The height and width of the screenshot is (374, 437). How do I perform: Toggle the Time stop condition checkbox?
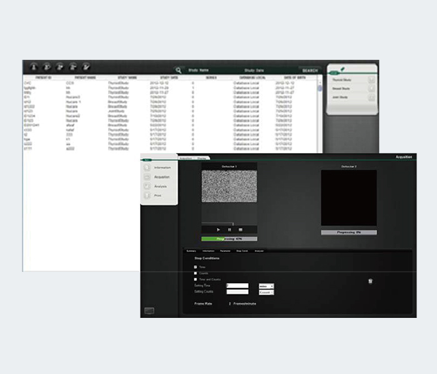195,267
